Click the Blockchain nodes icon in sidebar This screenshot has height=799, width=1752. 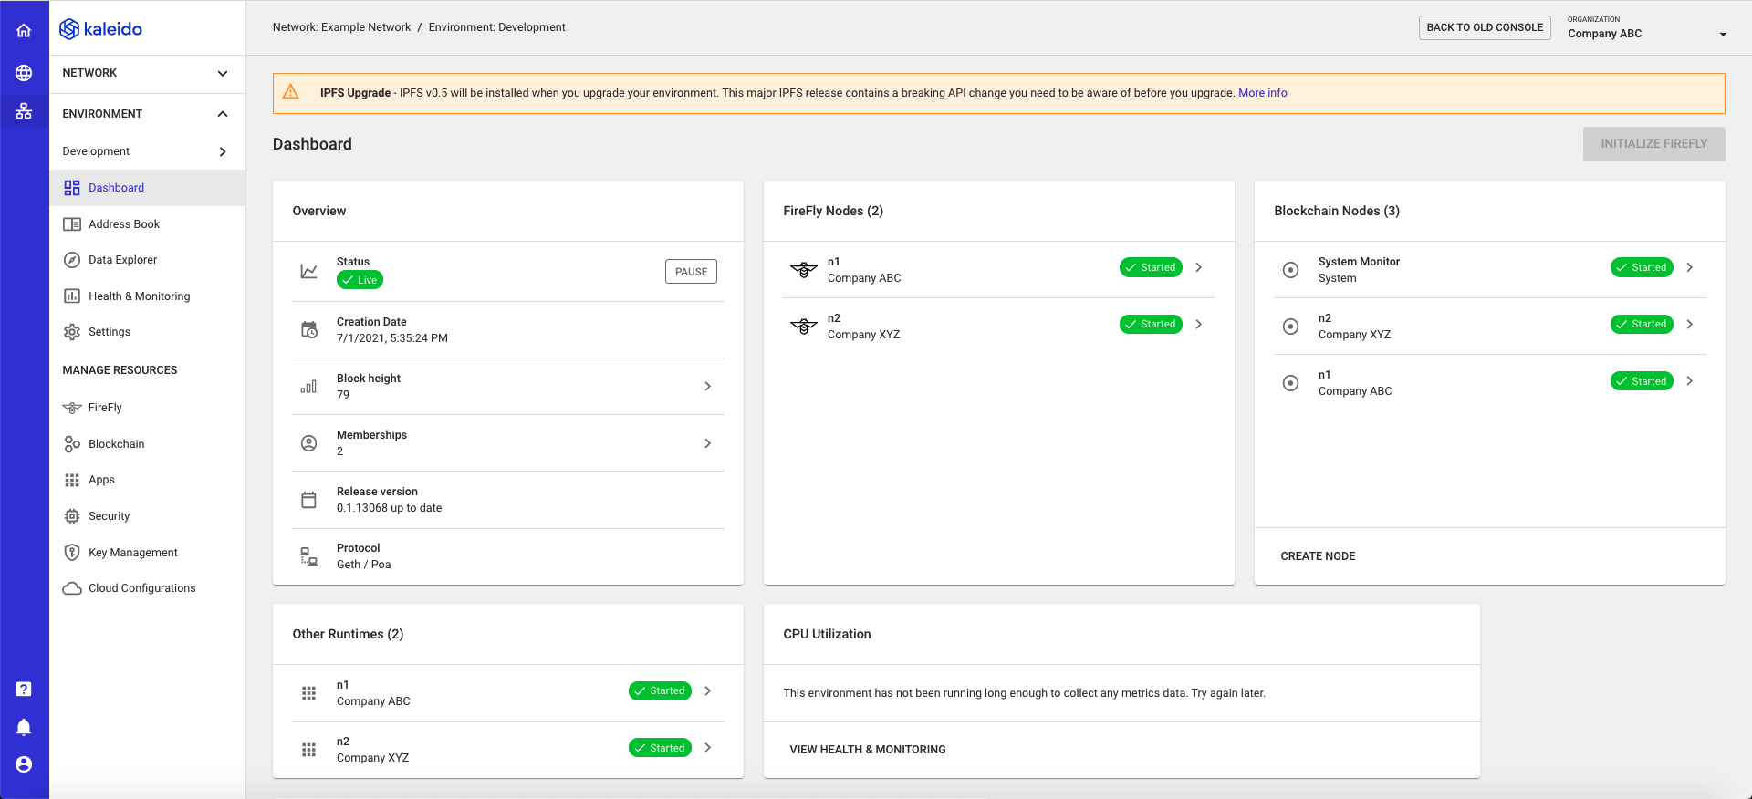tap(72, 444)
